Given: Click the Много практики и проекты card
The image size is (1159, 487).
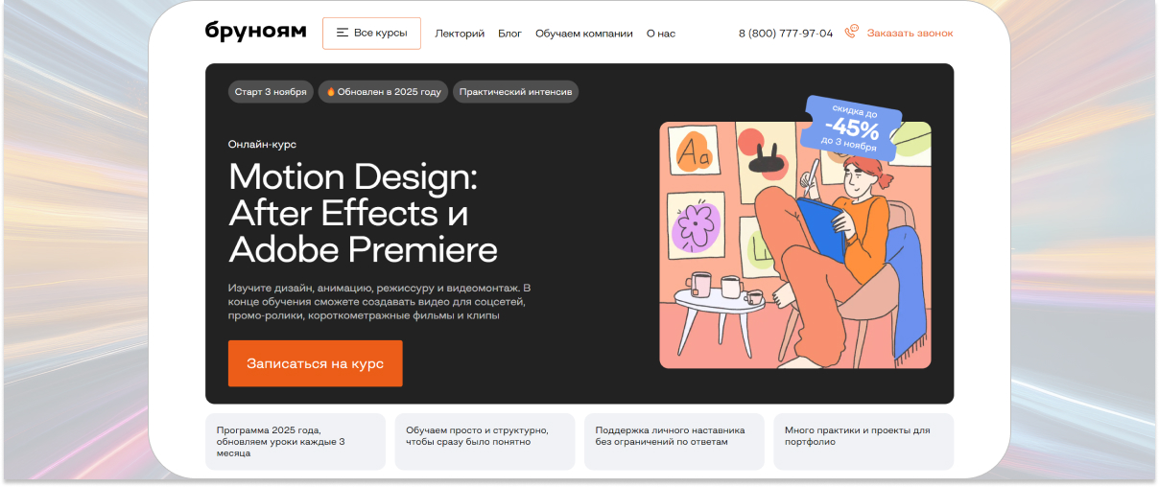Looking at the screenshot, I should point(863,442).
